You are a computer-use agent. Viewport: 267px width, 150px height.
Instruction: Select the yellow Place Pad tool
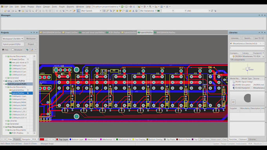point(117,11)
